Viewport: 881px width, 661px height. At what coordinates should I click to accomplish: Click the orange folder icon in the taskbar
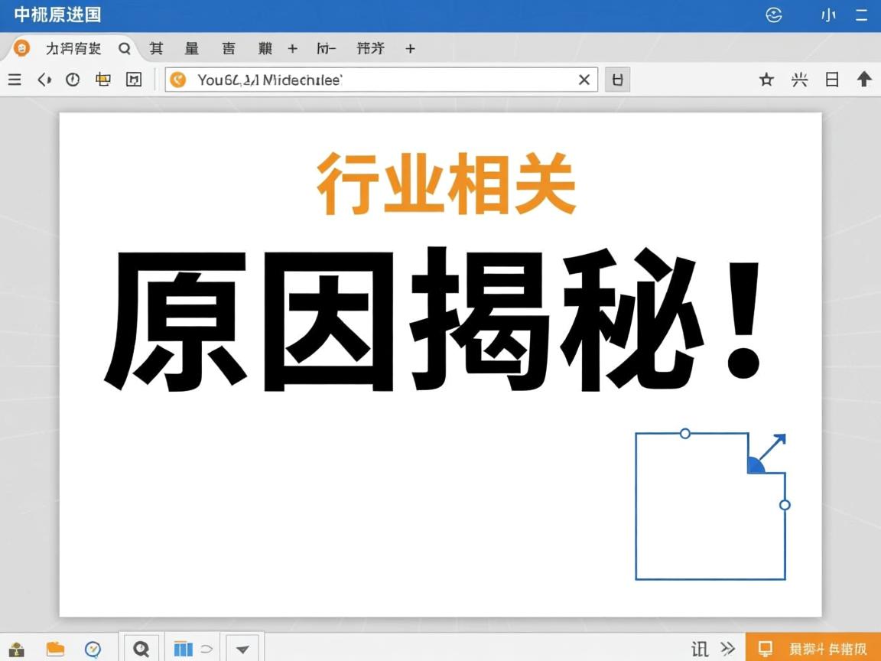pyautogui.click(x=55, y=647)
